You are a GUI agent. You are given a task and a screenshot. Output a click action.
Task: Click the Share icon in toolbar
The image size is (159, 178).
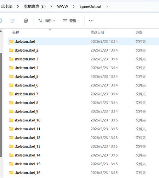click(x=13, y=21)
